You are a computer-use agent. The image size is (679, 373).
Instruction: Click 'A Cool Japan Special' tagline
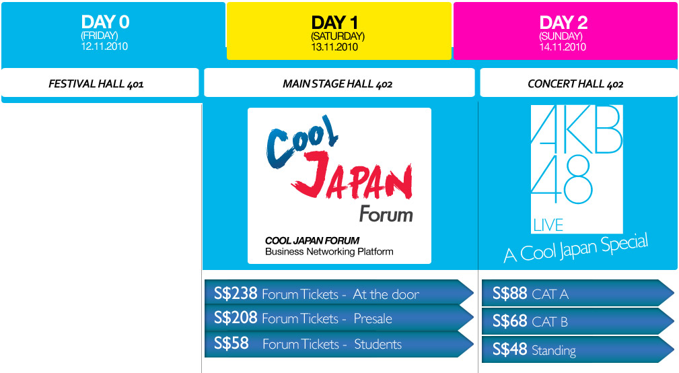pyautogui.click(x=576, y=248)
